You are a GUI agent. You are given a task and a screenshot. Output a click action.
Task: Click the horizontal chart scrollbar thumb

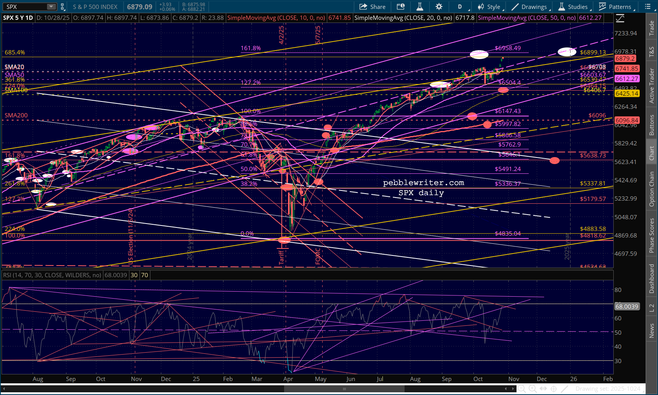pos(344,389)
